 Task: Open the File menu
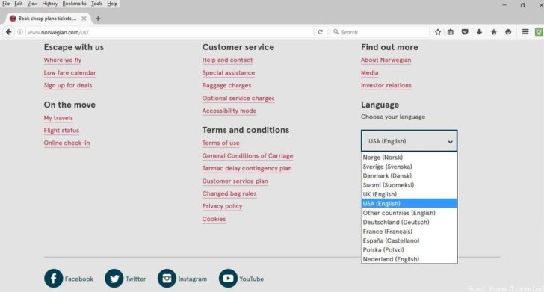[6, 4]
